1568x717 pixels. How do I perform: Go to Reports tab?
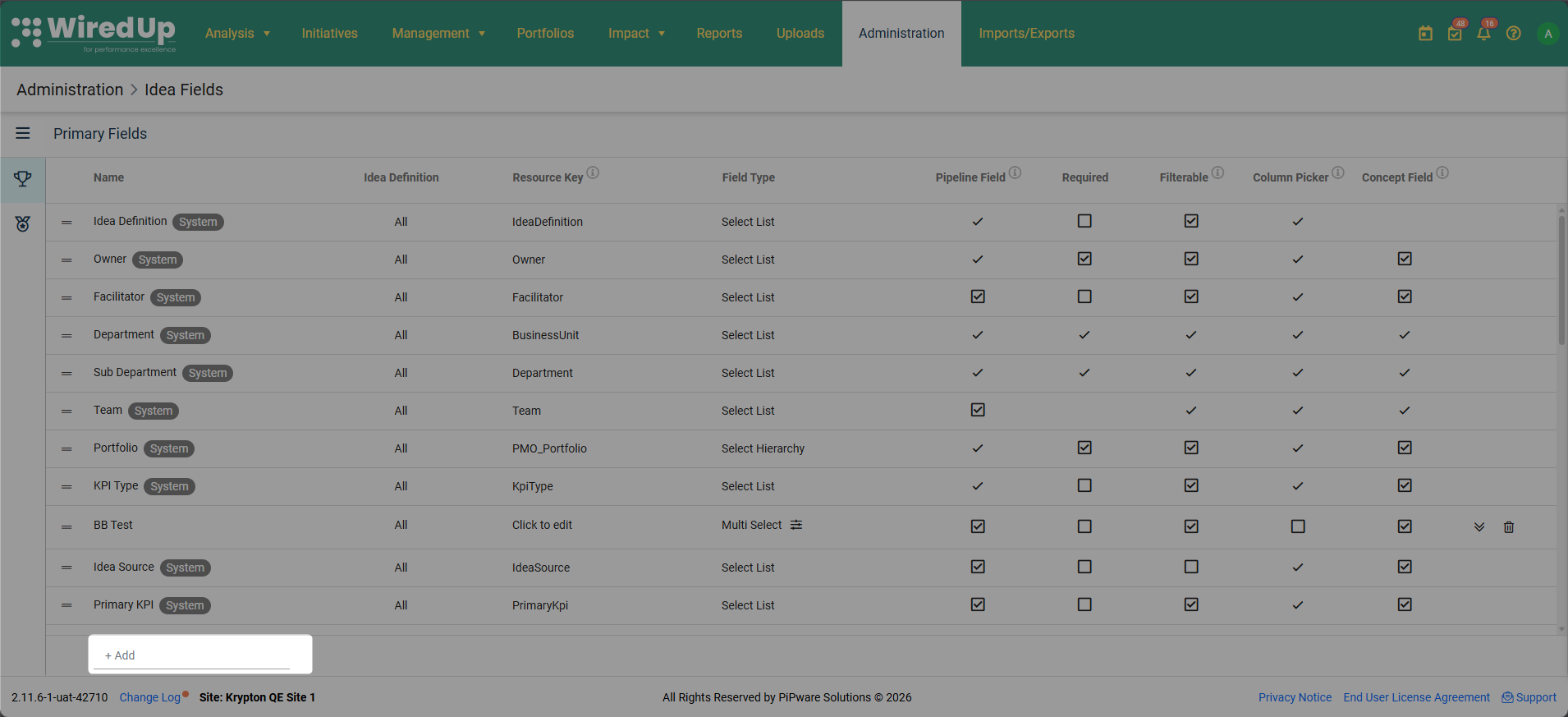coord(719,34)
